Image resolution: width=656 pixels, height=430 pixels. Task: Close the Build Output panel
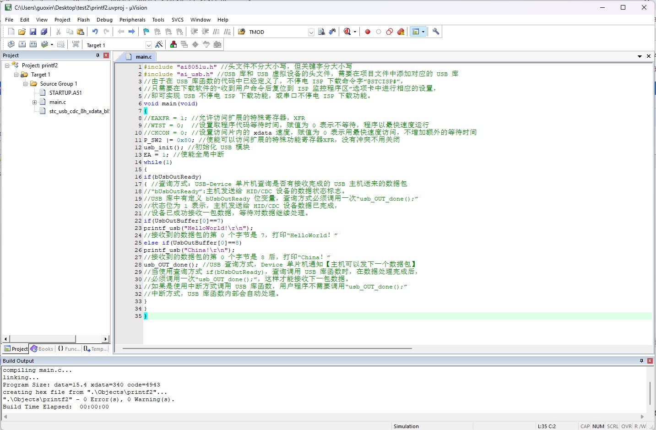(650, 361)
